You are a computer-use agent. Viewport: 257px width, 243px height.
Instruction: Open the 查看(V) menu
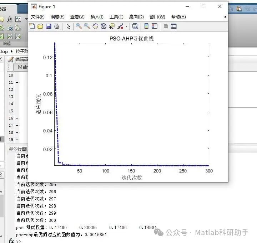[77, 17]
